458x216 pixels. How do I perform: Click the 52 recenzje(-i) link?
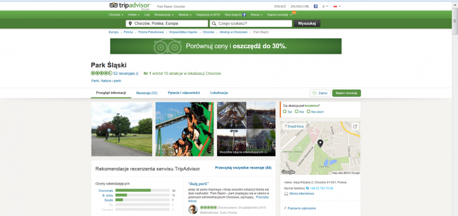(126, 74)
